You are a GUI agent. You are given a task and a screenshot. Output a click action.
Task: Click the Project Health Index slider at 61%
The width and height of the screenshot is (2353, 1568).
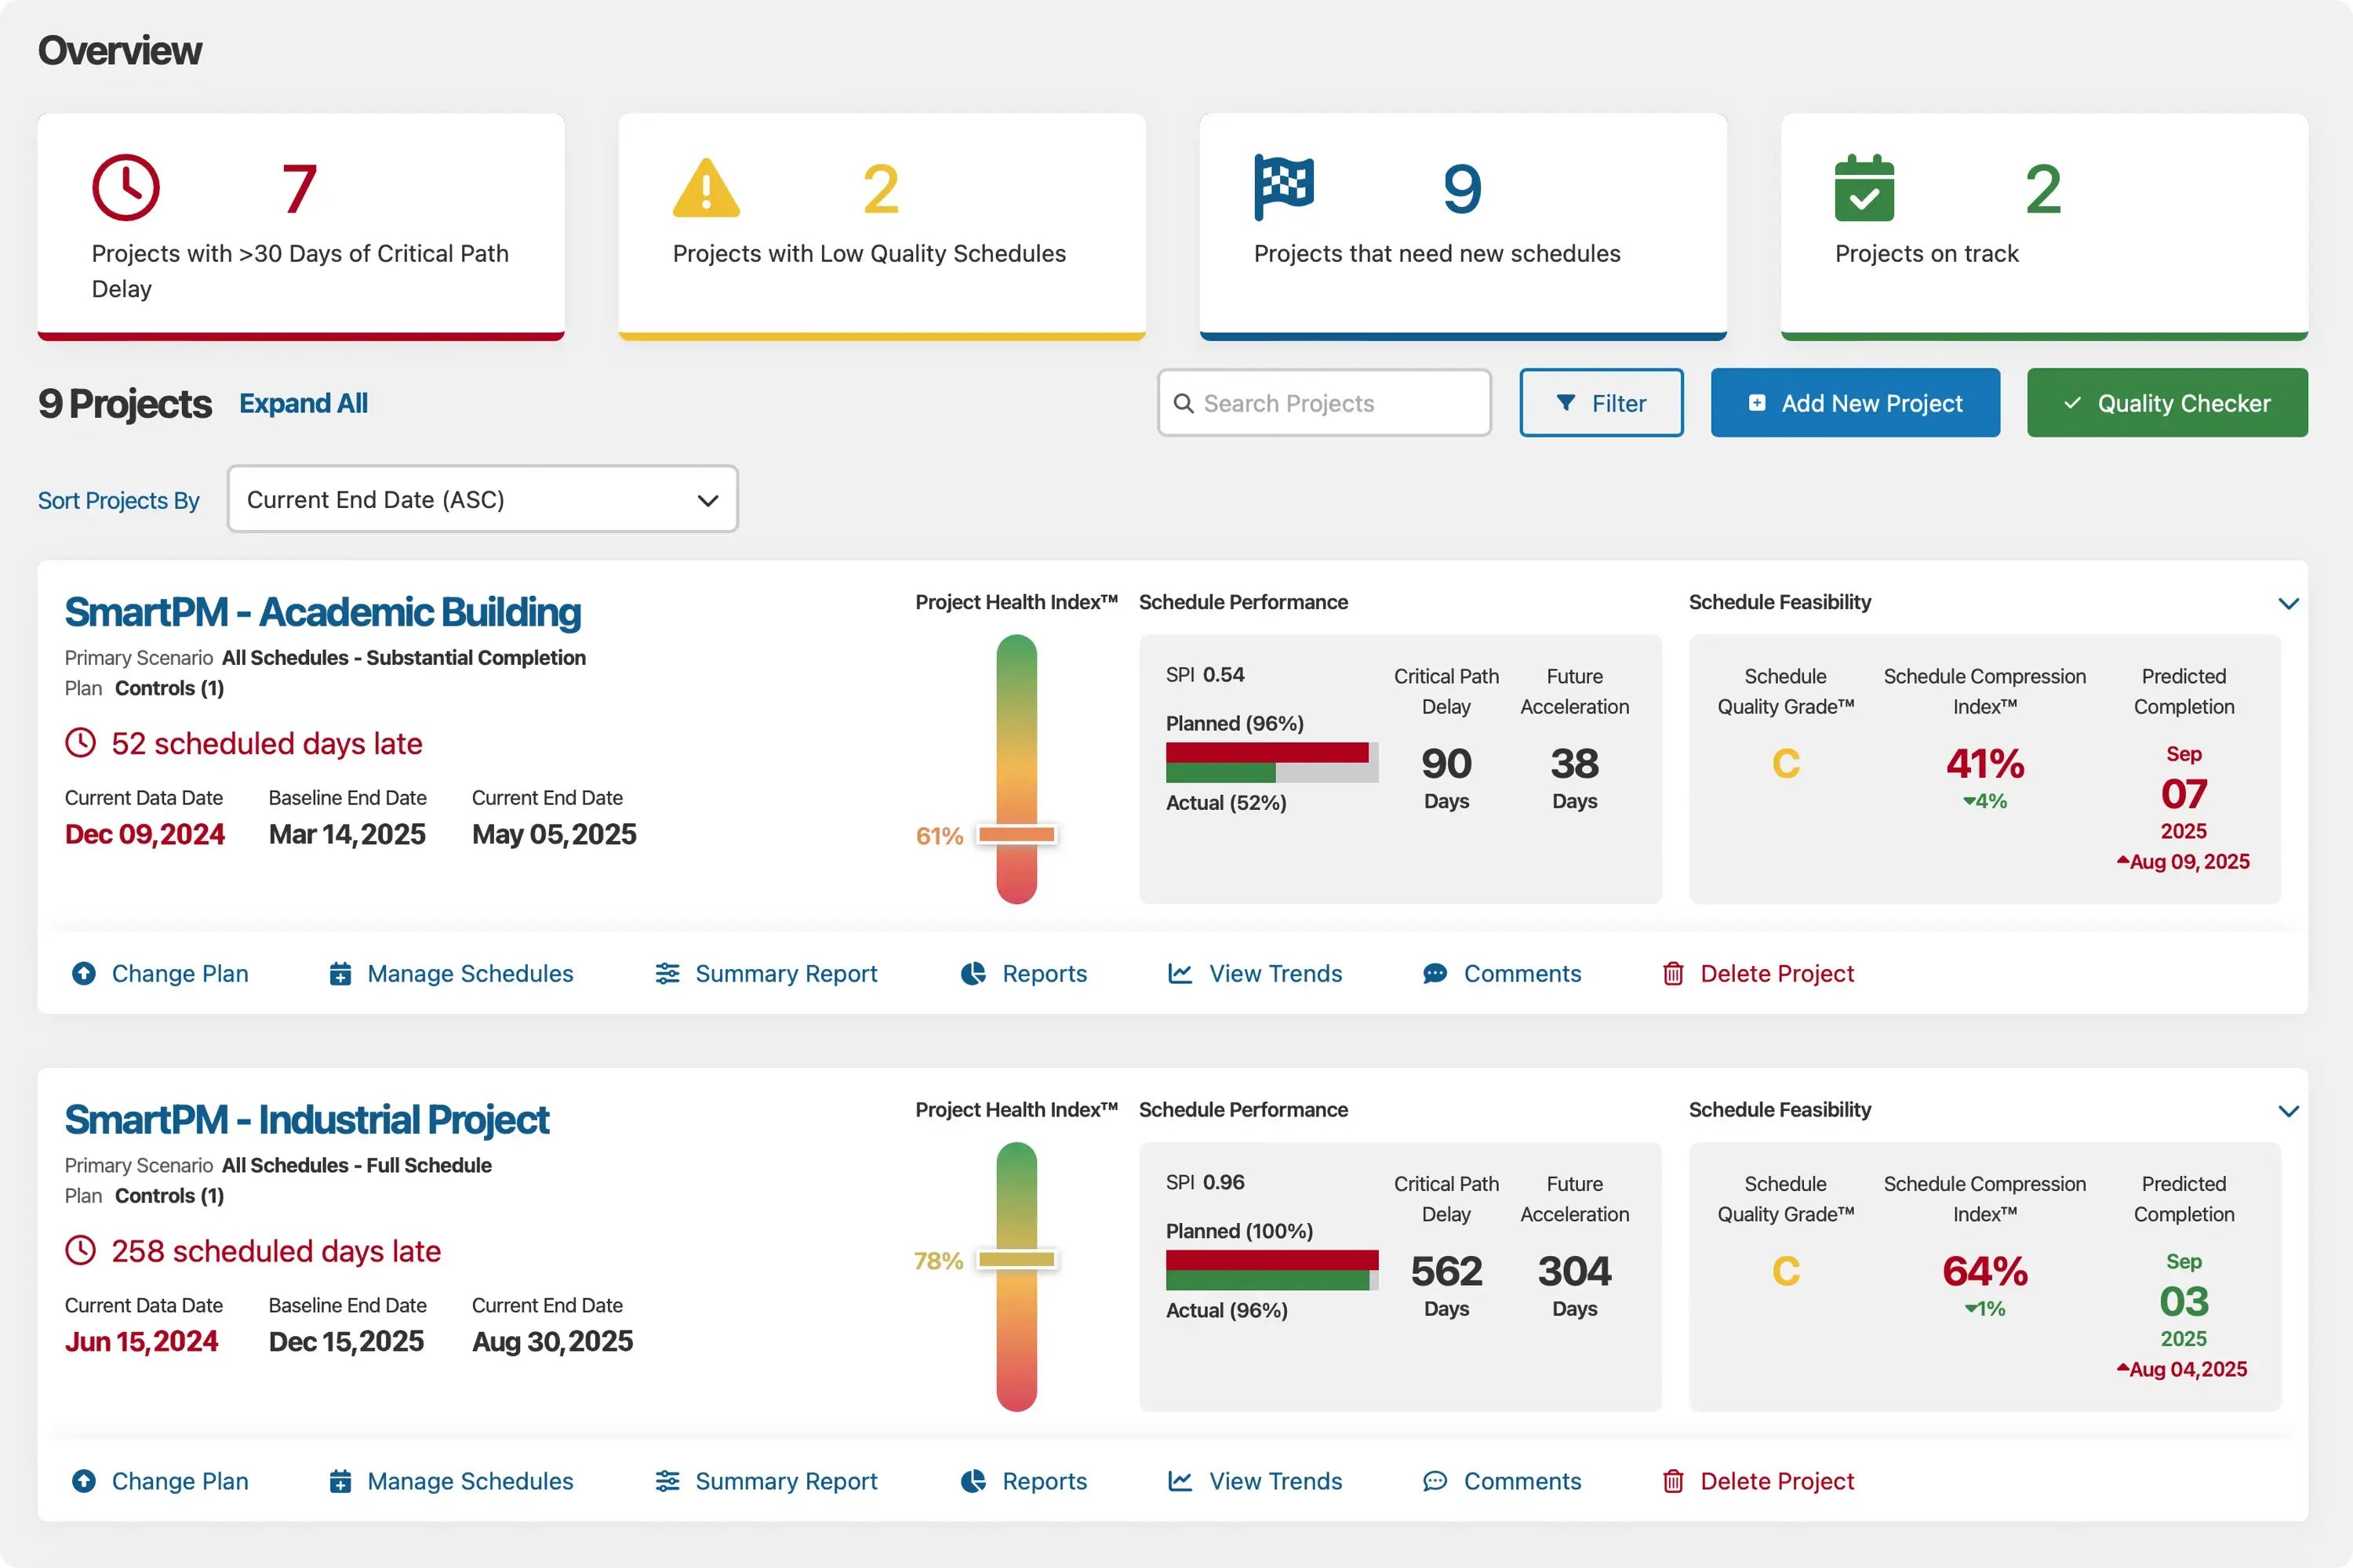click(1016, 833)
